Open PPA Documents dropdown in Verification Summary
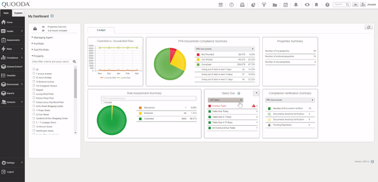378x182 pixels. (x=290, y=100)
